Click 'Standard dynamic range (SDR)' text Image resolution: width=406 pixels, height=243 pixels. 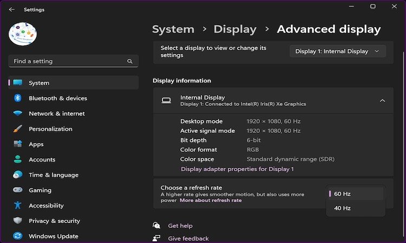coord(291,159)
